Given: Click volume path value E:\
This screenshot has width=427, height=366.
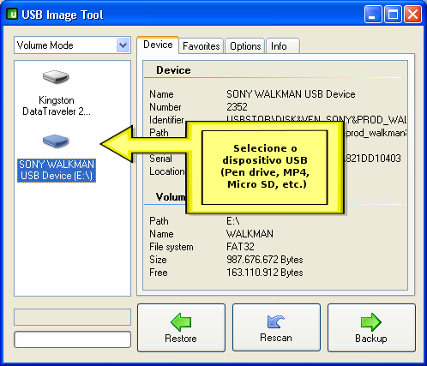Looking at the screenshot, I should (233, 221).
